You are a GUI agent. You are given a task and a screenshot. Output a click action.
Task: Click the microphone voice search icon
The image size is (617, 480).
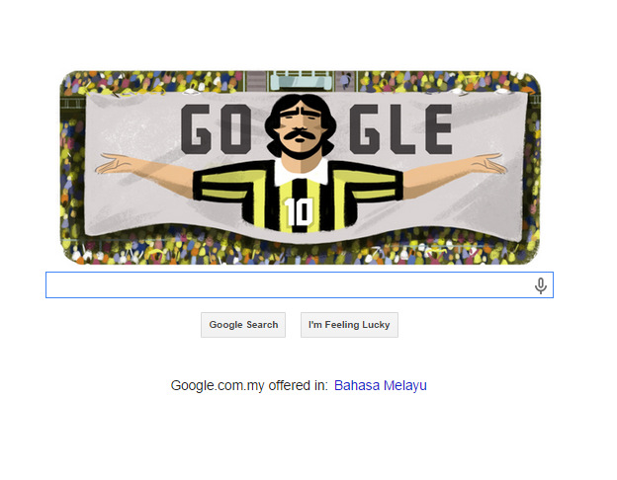[x=541, y=285]
